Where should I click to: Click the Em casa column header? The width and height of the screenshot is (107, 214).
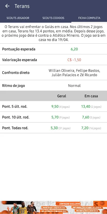[x=91, y=96]
